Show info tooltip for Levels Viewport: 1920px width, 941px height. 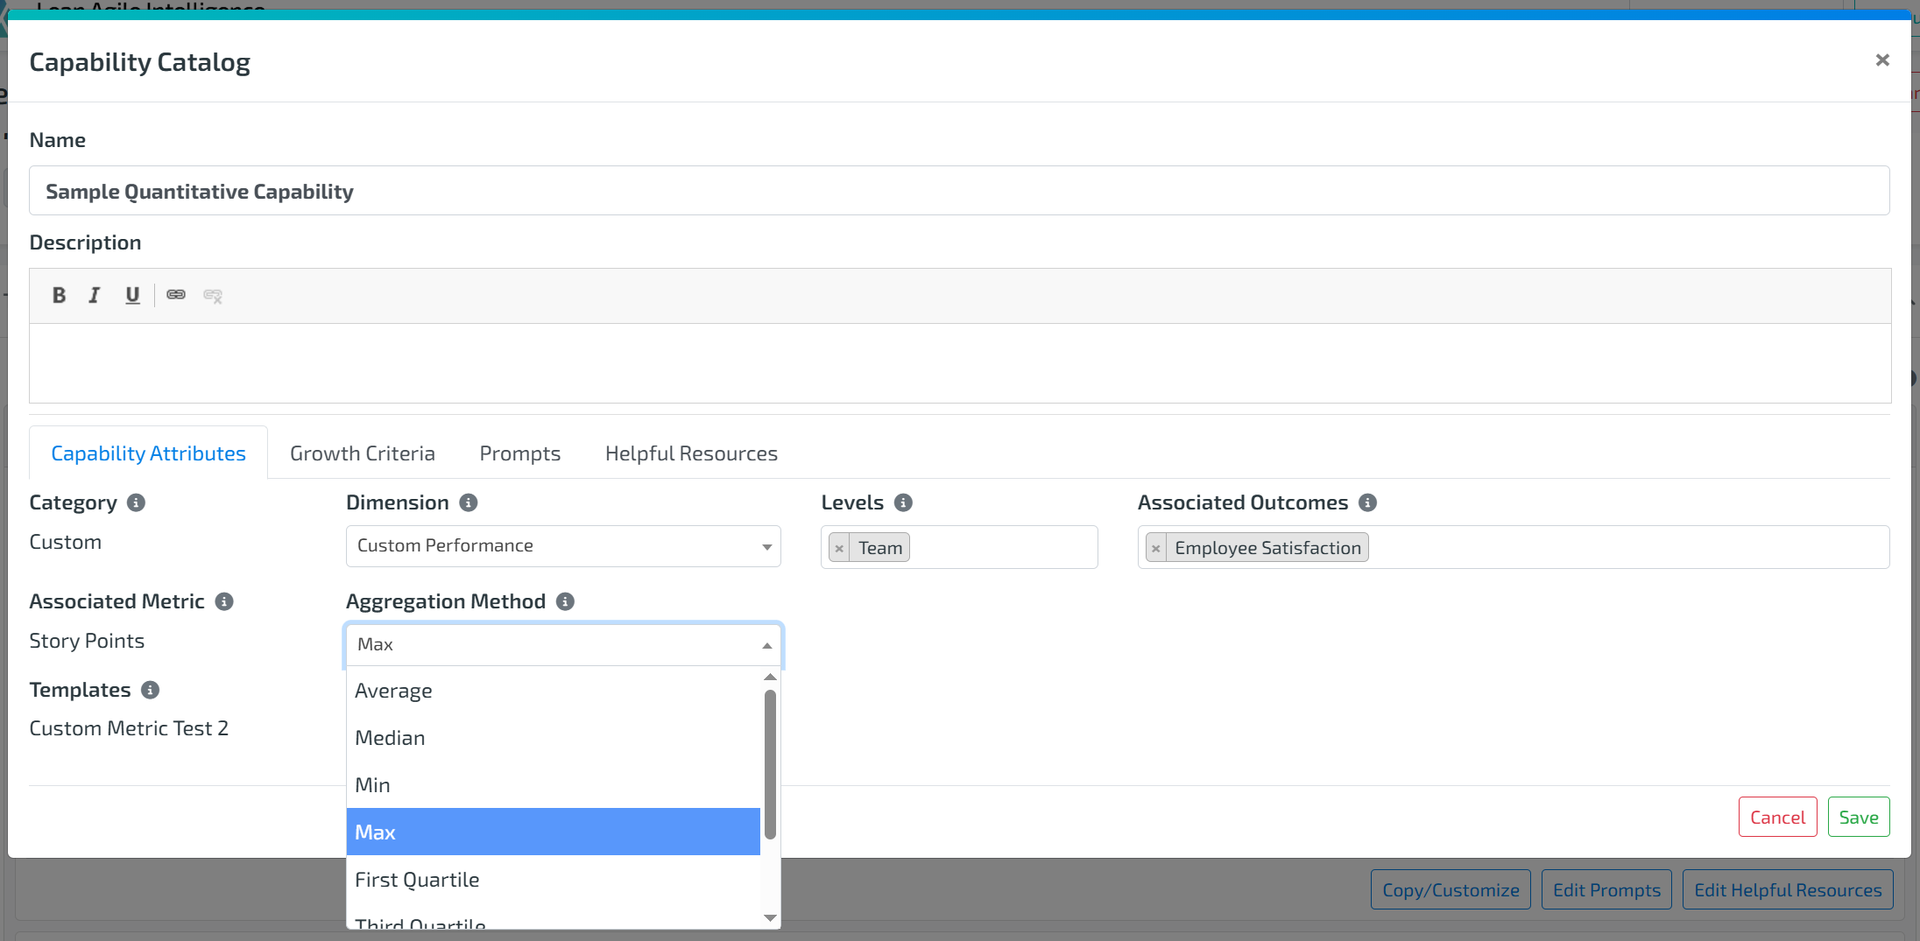903,502
